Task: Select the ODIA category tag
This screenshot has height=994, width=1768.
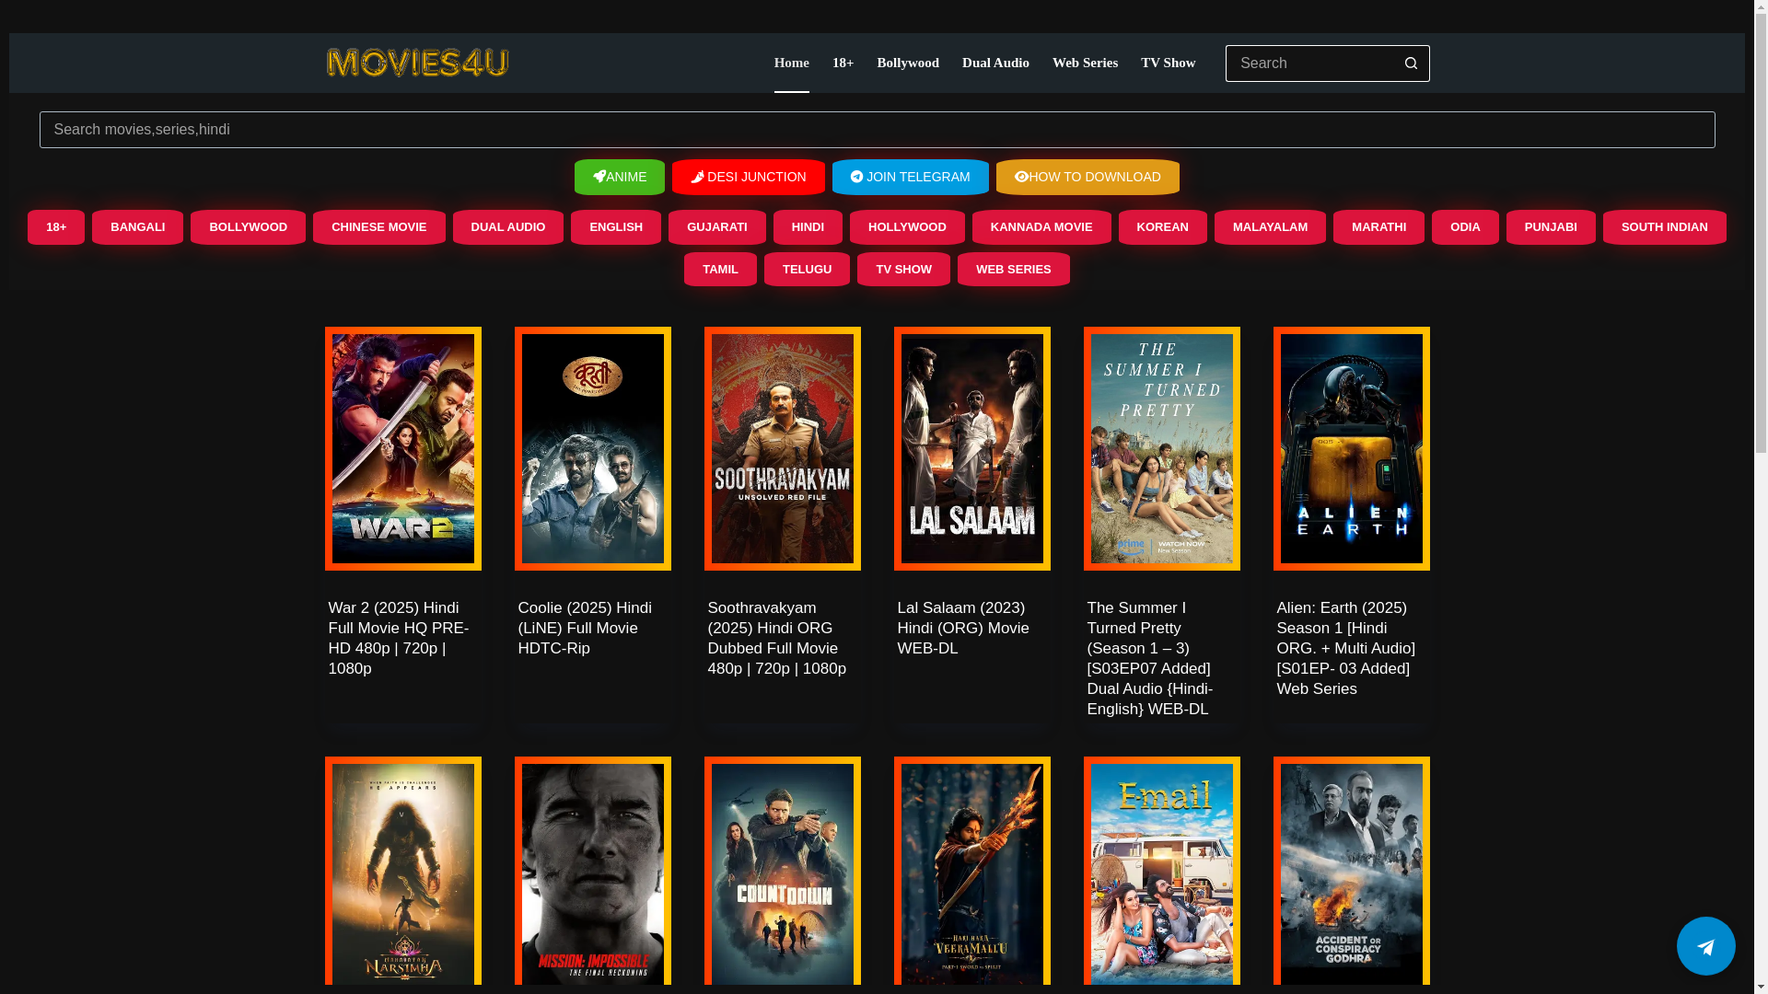Action: 1465,227
